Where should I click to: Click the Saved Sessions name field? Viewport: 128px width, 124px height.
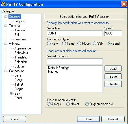(x=75, y=61)
